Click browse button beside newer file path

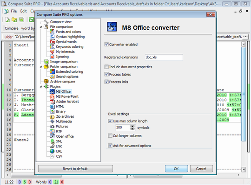coord(245,37)
